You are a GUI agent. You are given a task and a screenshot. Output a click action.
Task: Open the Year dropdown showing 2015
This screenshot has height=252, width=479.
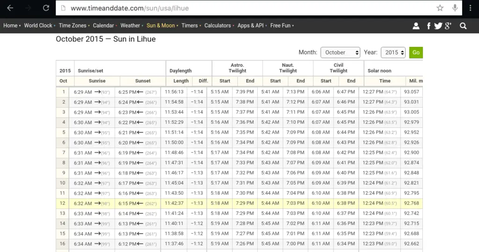tap(393, 52)
